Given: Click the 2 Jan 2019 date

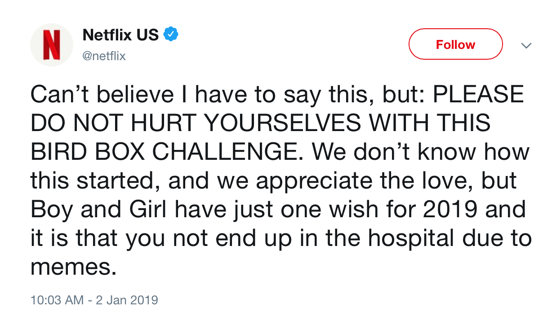Looking at the screenshot, I should [x=127, y=300].
